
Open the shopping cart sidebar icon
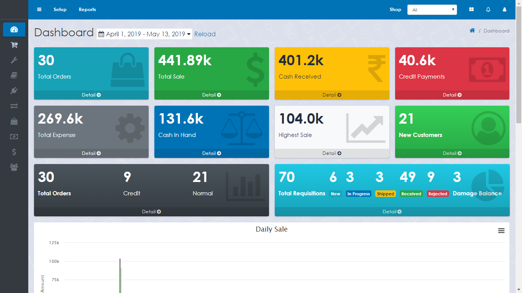click(14, 45)
